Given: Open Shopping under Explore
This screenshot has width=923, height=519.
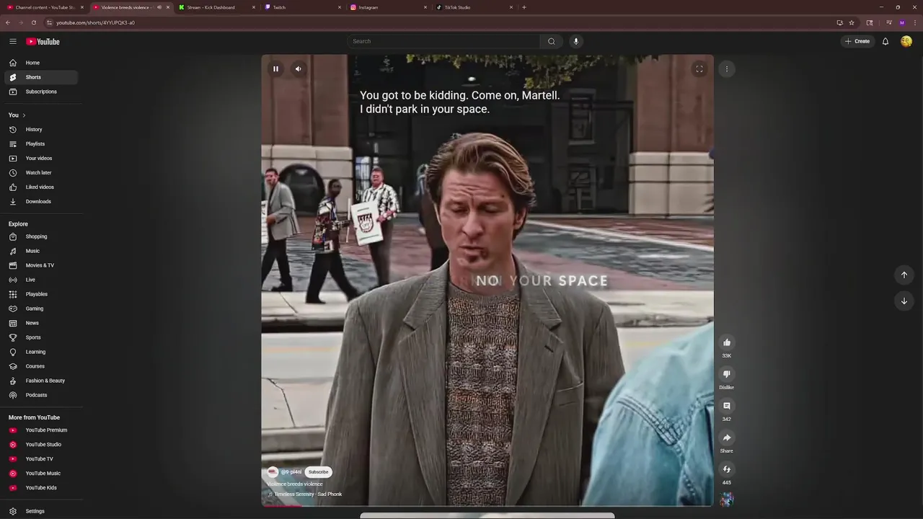Looking at the screenshot, I should pos(41,236).
